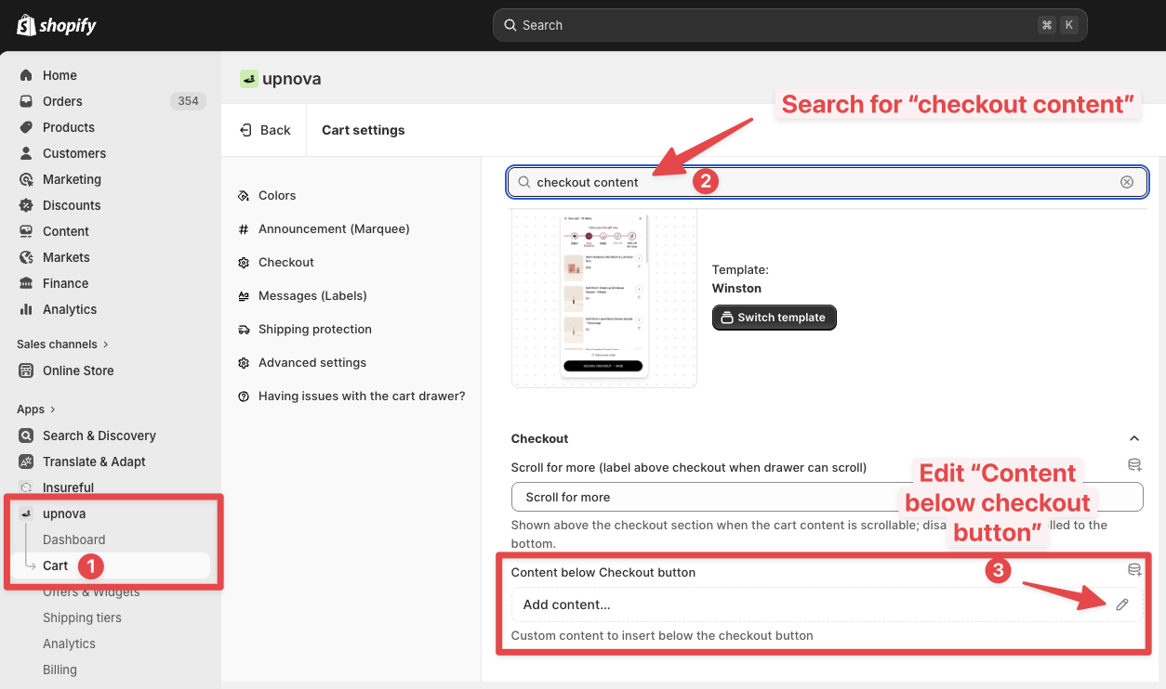Click the Home icon in the sidebar

tap(26, 75)
